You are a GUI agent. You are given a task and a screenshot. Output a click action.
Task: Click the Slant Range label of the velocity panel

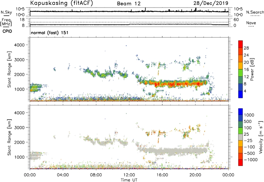9,137
